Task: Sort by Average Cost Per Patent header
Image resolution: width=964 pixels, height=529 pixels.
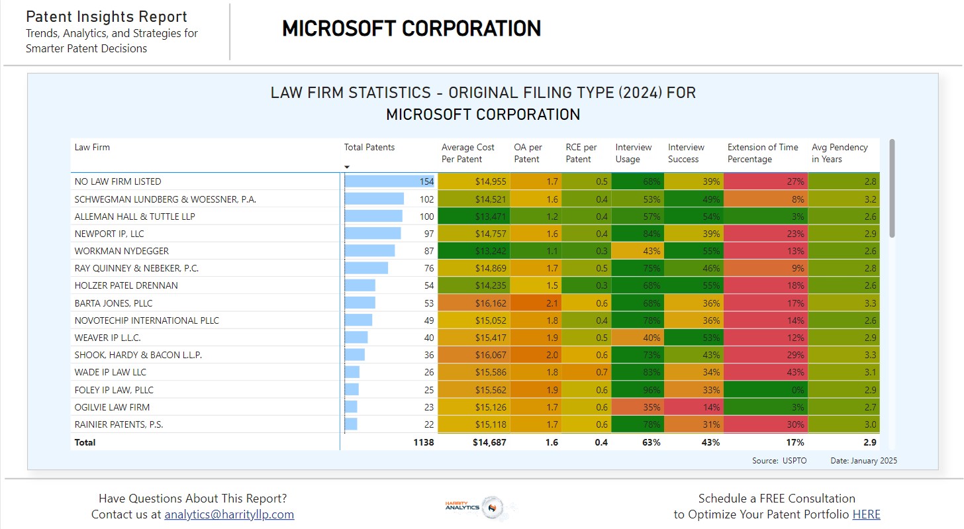Action: pos(467,153)
